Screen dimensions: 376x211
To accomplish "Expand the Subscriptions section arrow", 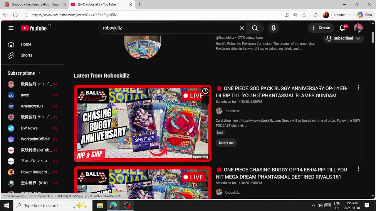I will 39,73.
